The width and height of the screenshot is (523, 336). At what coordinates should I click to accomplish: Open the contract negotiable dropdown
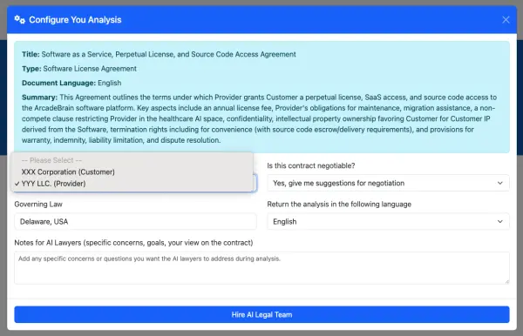(388, 183)
